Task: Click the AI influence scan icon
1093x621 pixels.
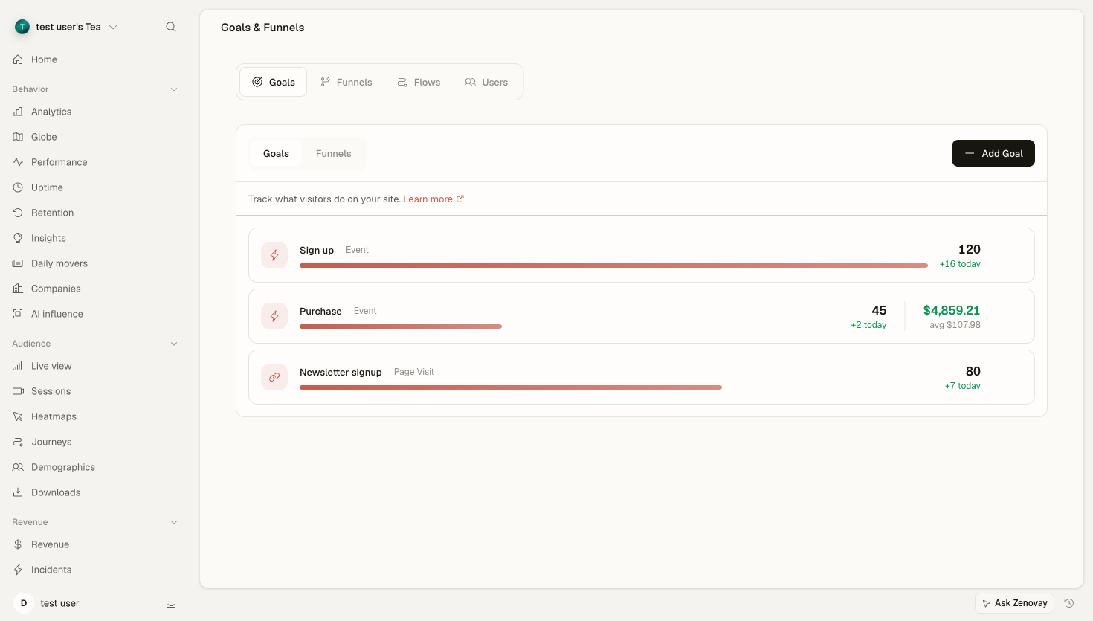Action: click(x=18, y=314)
